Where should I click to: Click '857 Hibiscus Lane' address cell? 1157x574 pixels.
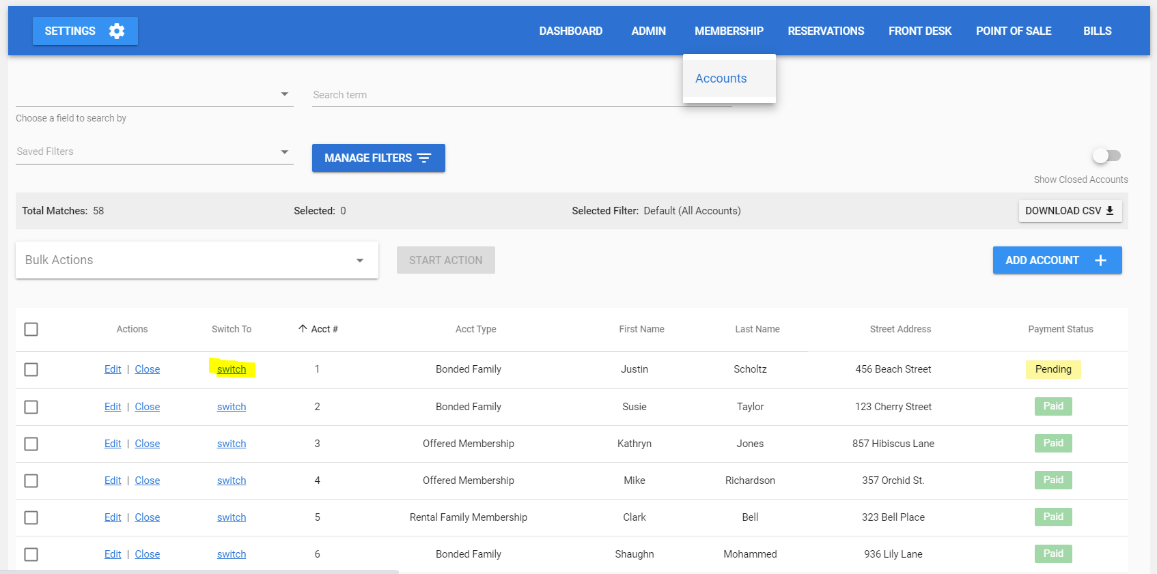[x=893, y=444]
